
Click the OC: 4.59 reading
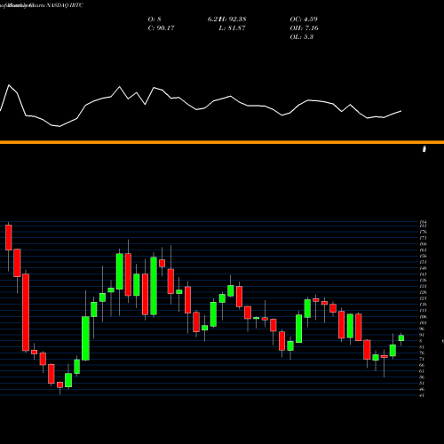pos(304,20)
